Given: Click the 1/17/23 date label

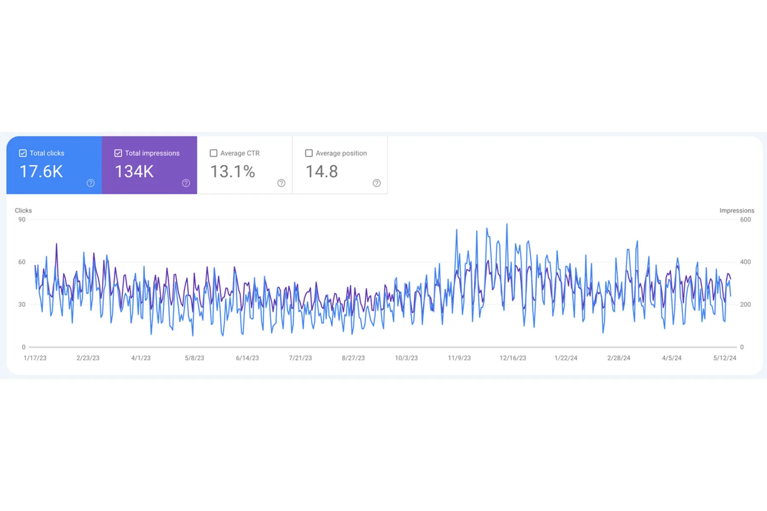Looking at the screenshot, I should tap(35, 358).
